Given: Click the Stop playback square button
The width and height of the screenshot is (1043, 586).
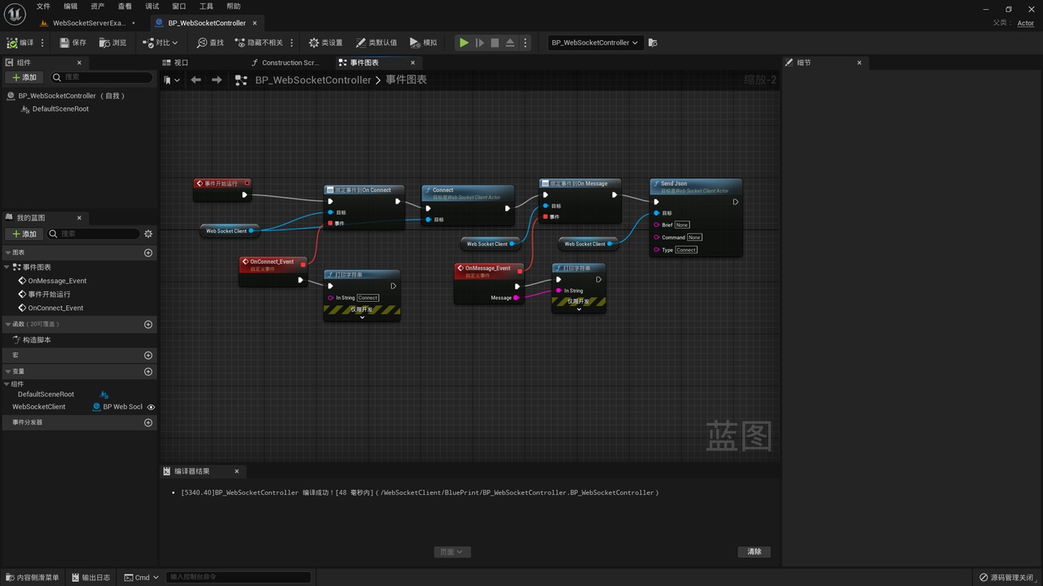Looking at the screenshot, I should (495, 42).
